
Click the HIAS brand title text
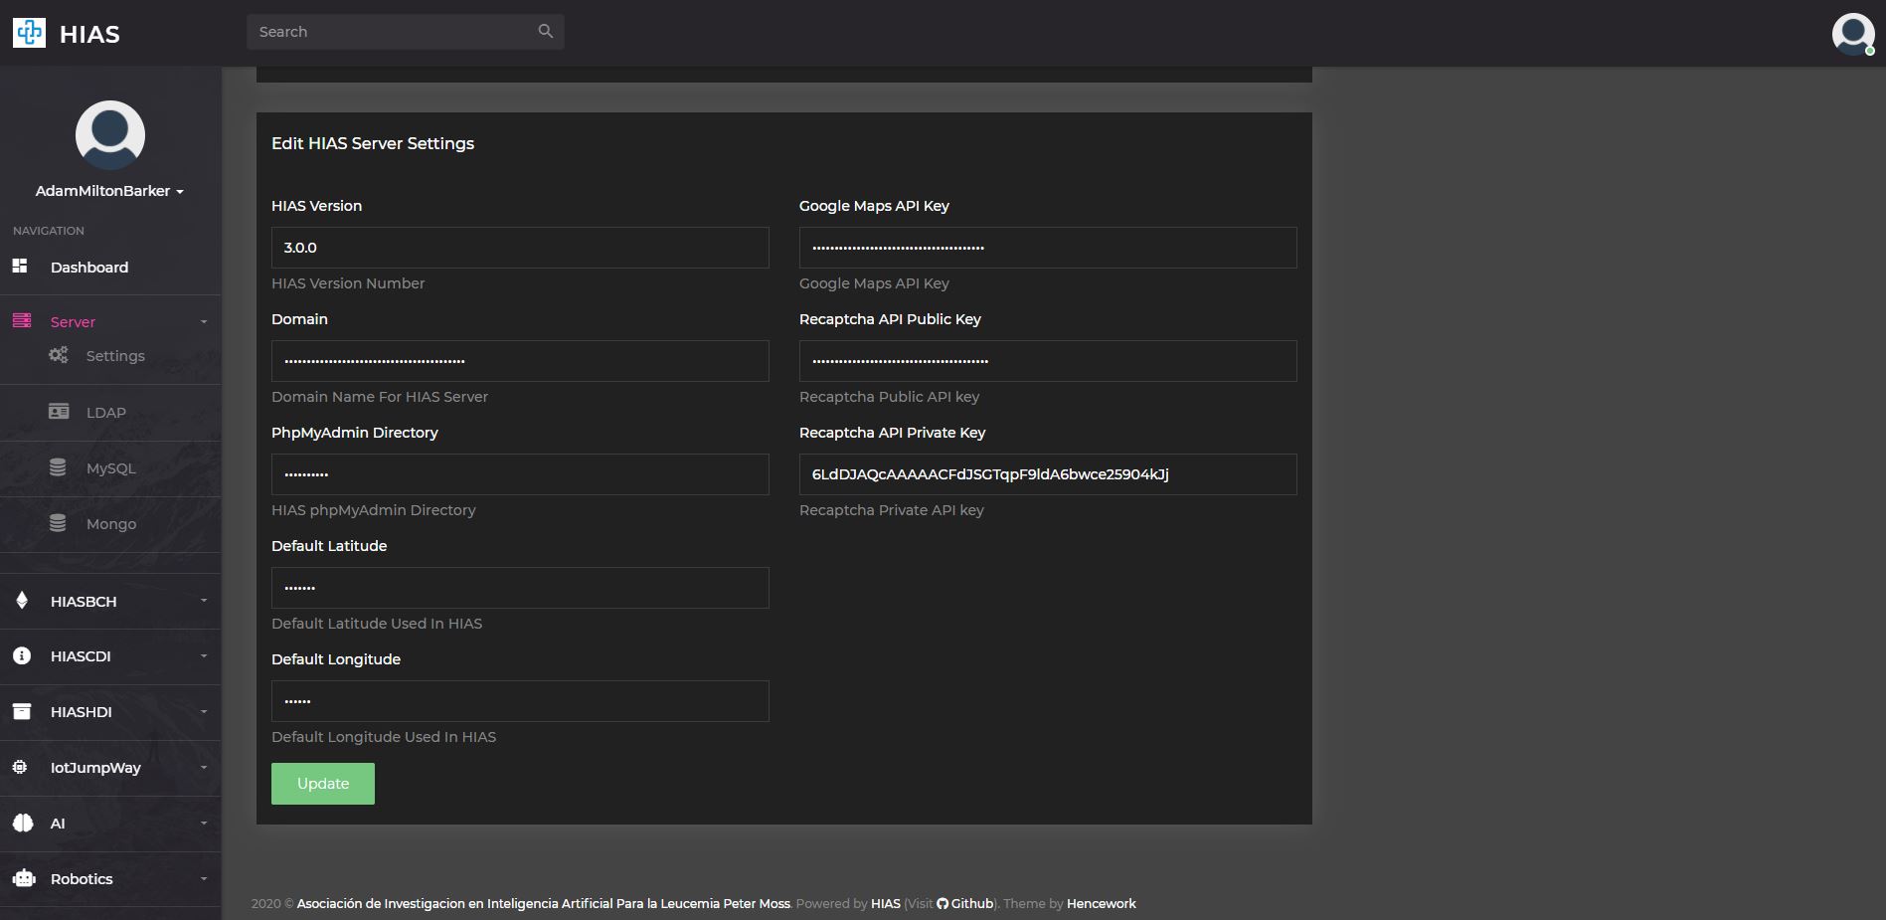coord(89,34)
